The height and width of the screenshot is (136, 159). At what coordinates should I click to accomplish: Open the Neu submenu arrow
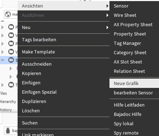coord(107,27)
